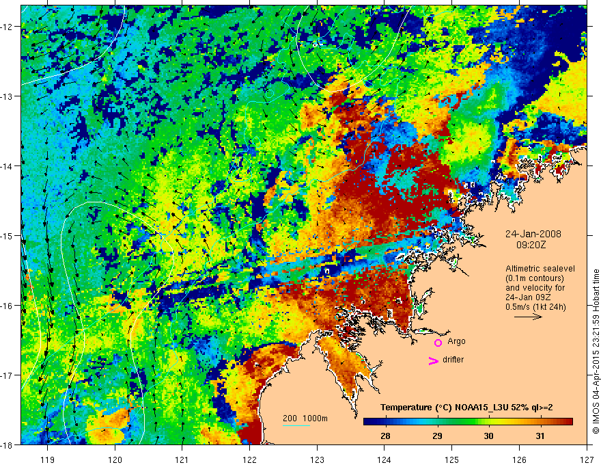Click longitude axis label 122
601x465 pixels.
(249, 460)
